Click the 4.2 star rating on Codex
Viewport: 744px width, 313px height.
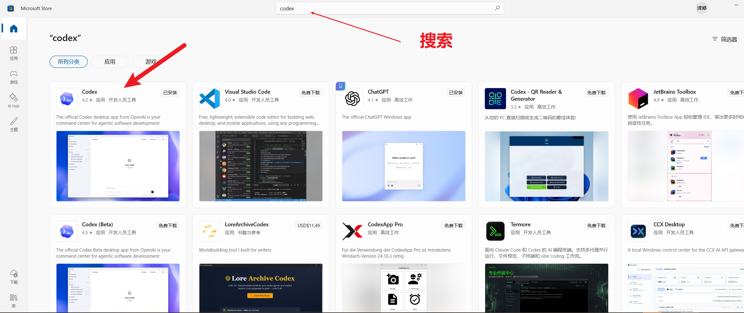point(87,100)
